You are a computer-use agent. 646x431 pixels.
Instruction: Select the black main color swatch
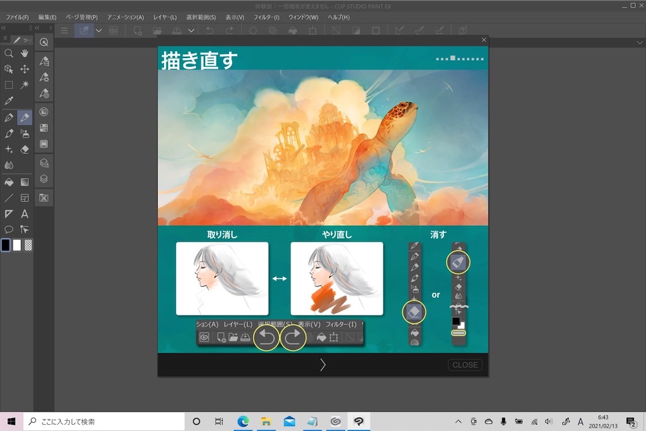click(x=6, y=245)
